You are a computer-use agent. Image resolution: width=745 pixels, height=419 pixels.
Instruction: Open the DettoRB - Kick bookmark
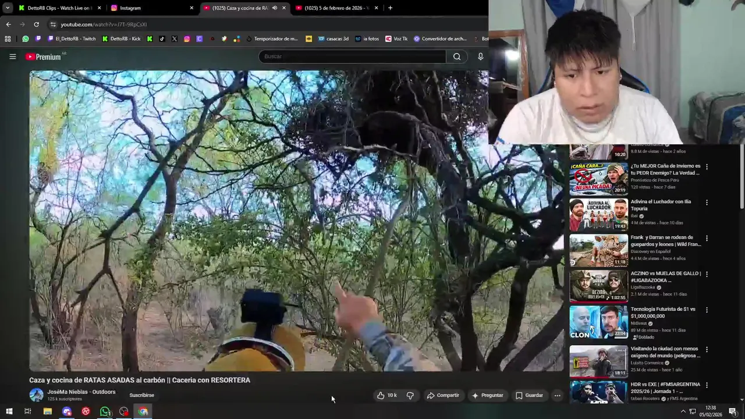pos(121,39)
